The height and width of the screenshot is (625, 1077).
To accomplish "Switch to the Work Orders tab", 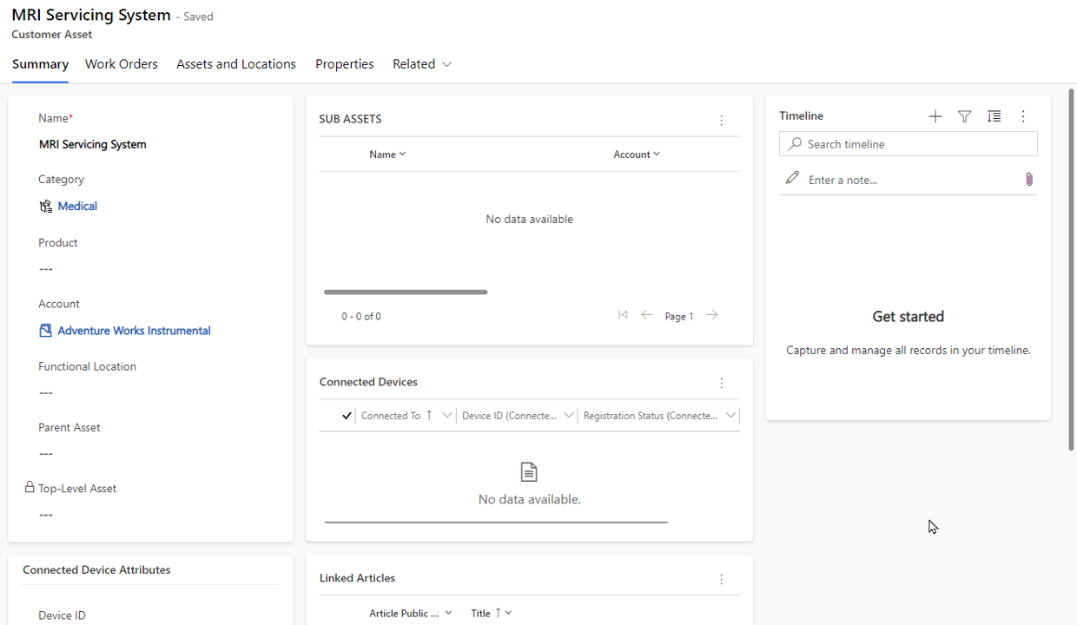I will [x=122, y=64].
